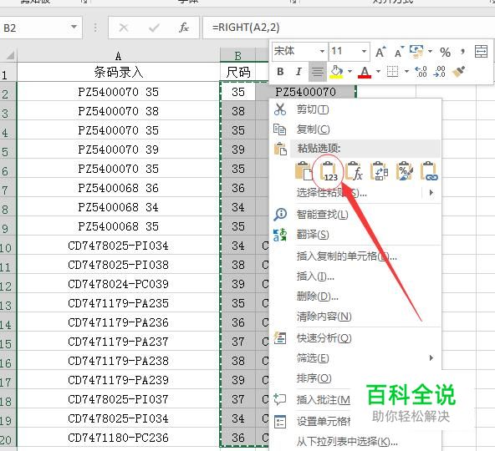Image resolution: width=495 pixels, height=451 pixels.
Task: Click cell CD7478025-PI034 in row 10
Action: coord(119,246)
